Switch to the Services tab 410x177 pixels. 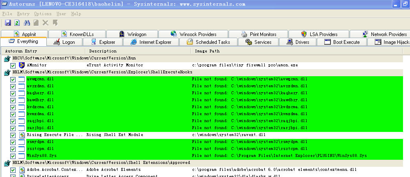click(258, 42)
